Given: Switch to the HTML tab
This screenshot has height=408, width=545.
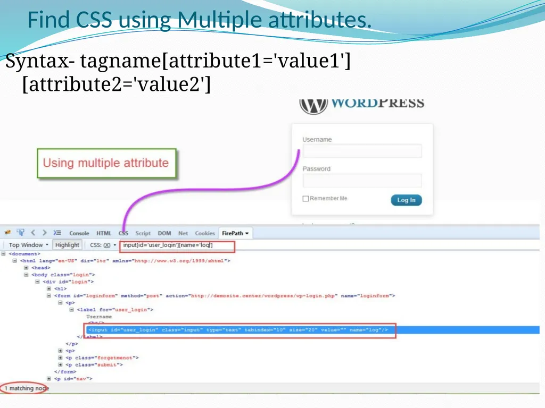Looking at the screenshot, I should (x=104, y=233).
